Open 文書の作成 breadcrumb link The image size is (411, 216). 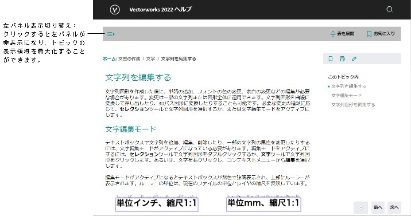click(129, 59)
